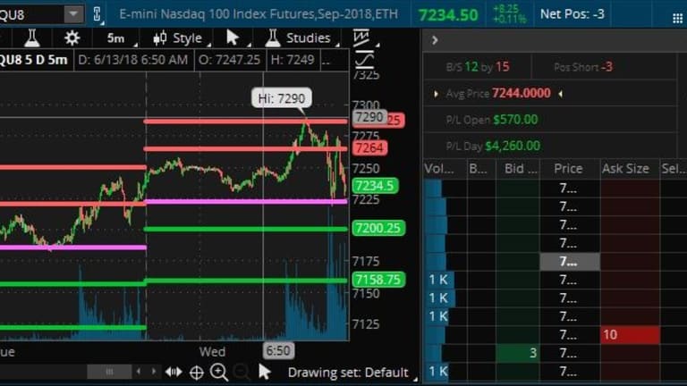The image size is (687, 386).
Task: Click the Avg Price right triangle arrow
Action: click(560, 94)
